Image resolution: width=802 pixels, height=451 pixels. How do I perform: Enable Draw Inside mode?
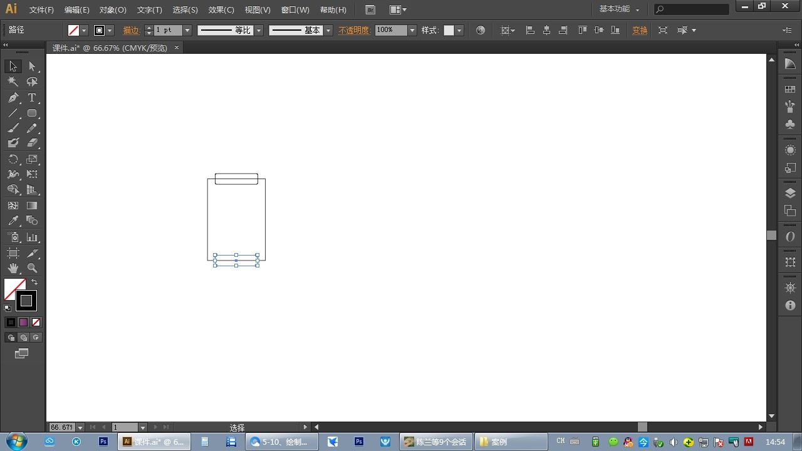36,338
